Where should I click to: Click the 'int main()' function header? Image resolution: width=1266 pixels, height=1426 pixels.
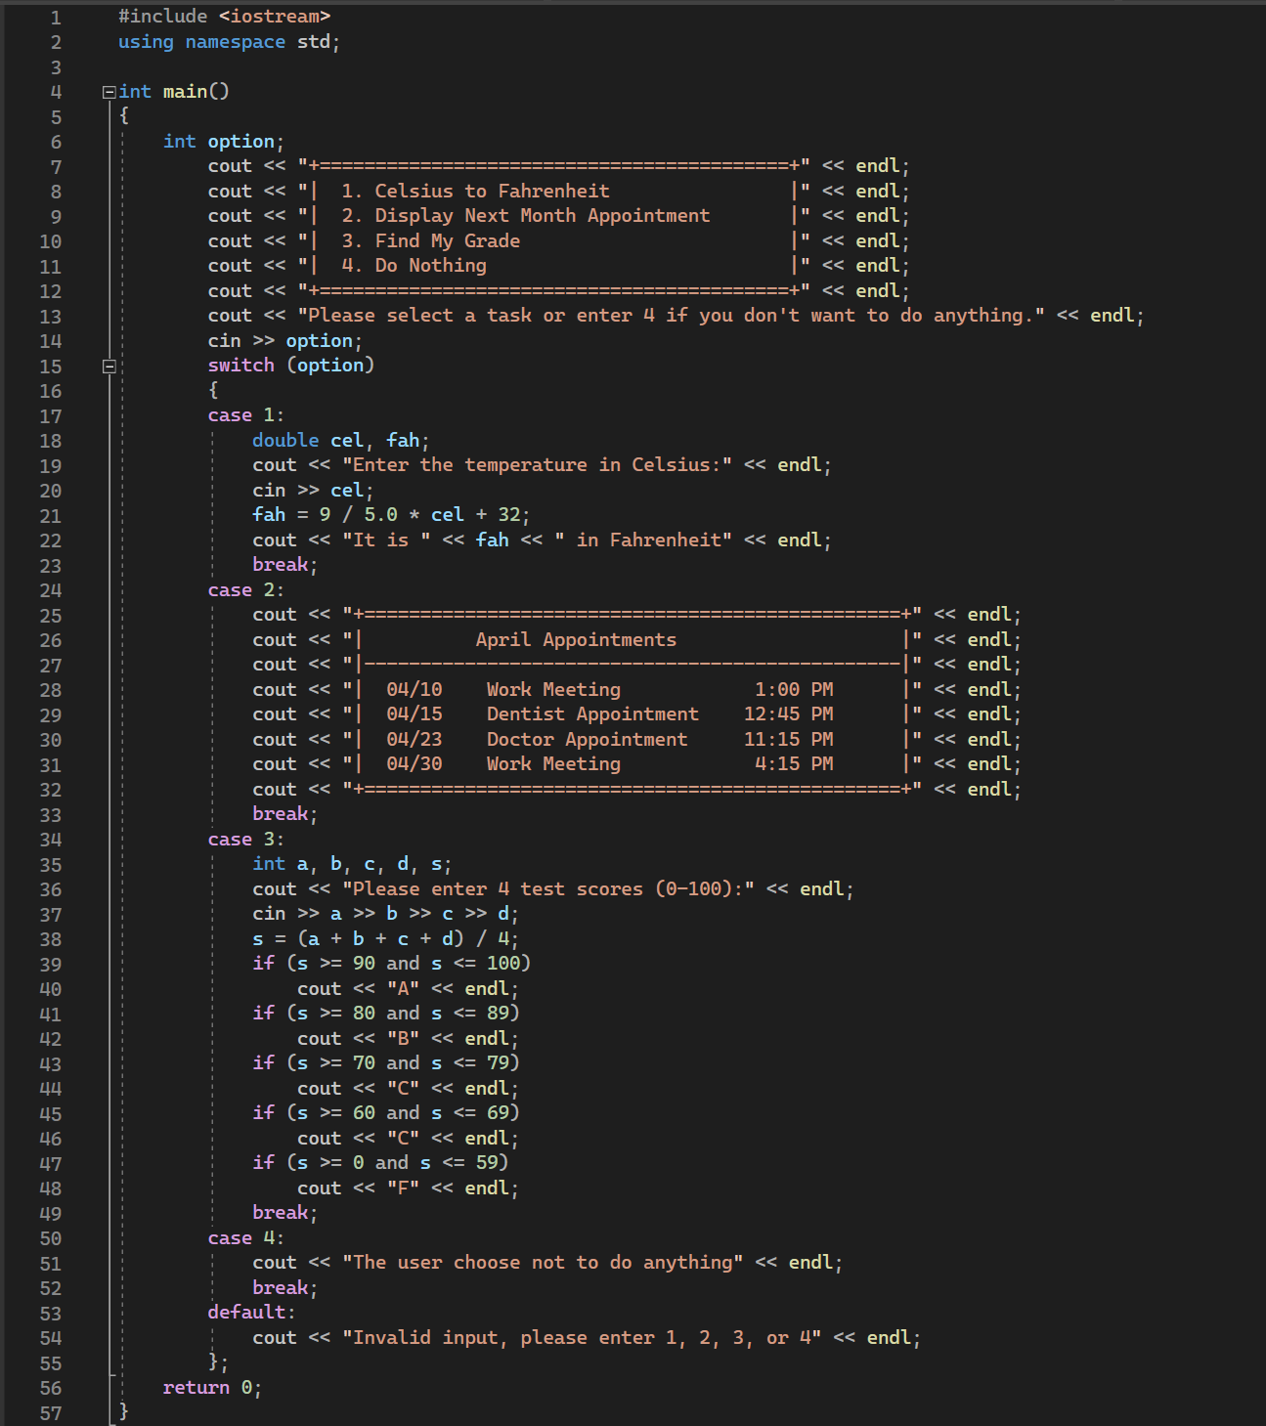click(x=174, y=92)
